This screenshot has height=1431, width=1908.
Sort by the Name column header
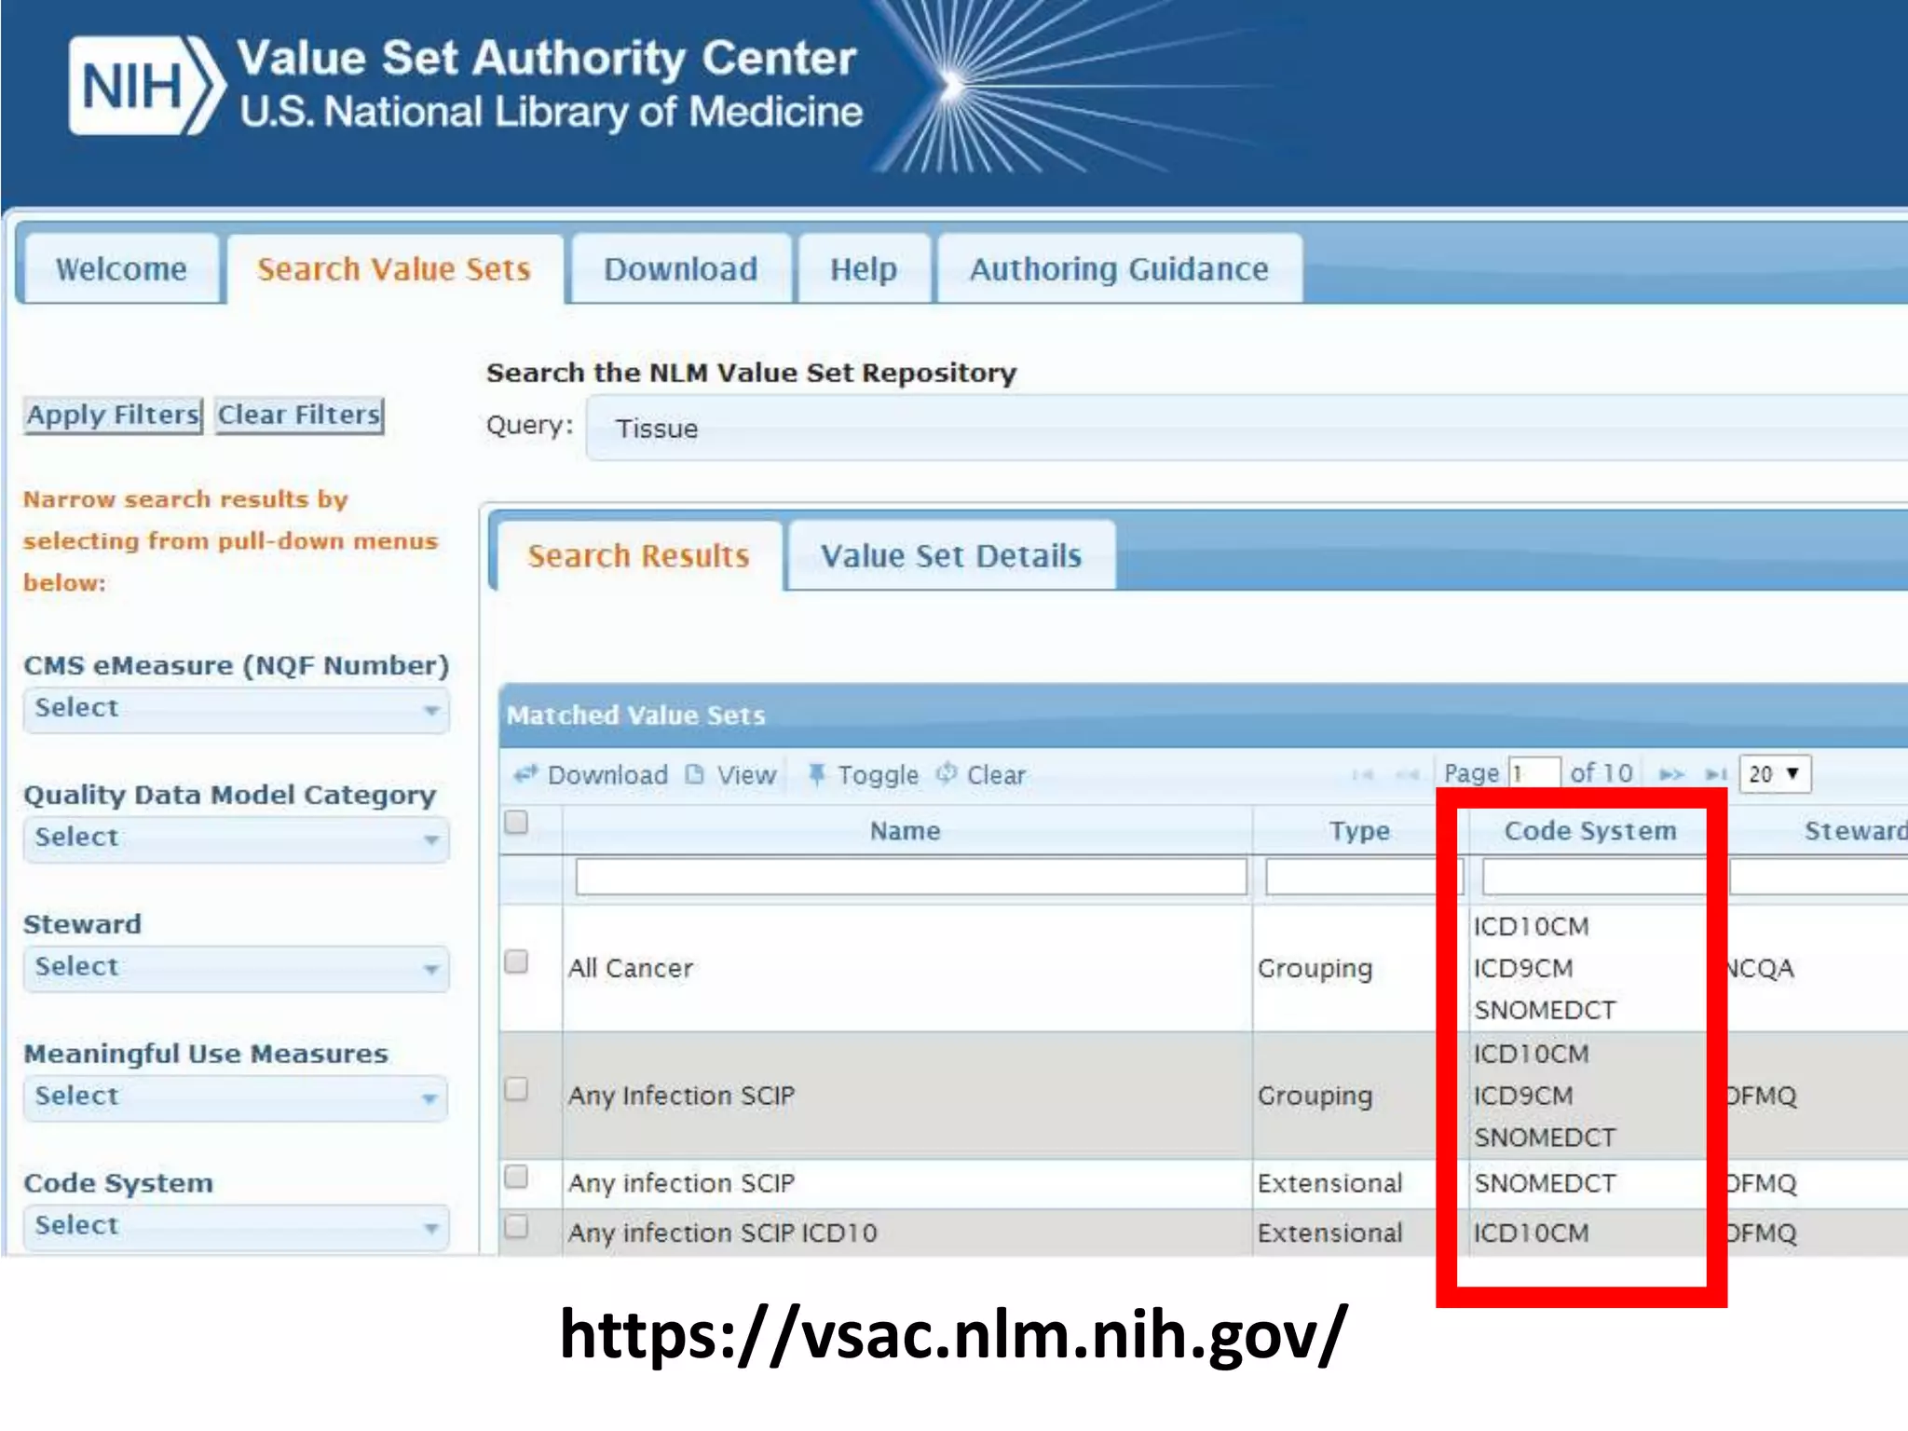coord(906,831)
